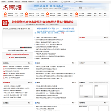This screenshot has width=111, height=111.
Task: Open the 官方微博 Weibo icon link
Action: pyautogui.click(x=38, y=2)
